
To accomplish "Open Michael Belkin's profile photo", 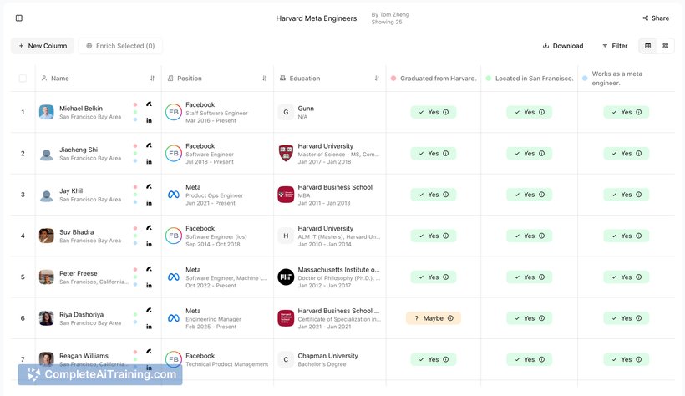I will pos(46,112).
